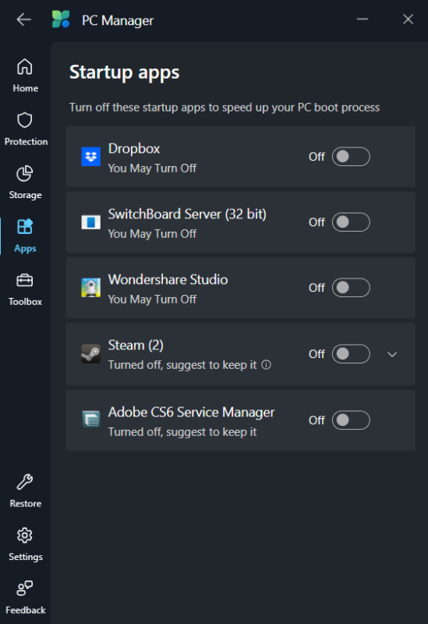Click the Steam app icon
428x624 pixels.
(90, 353)
